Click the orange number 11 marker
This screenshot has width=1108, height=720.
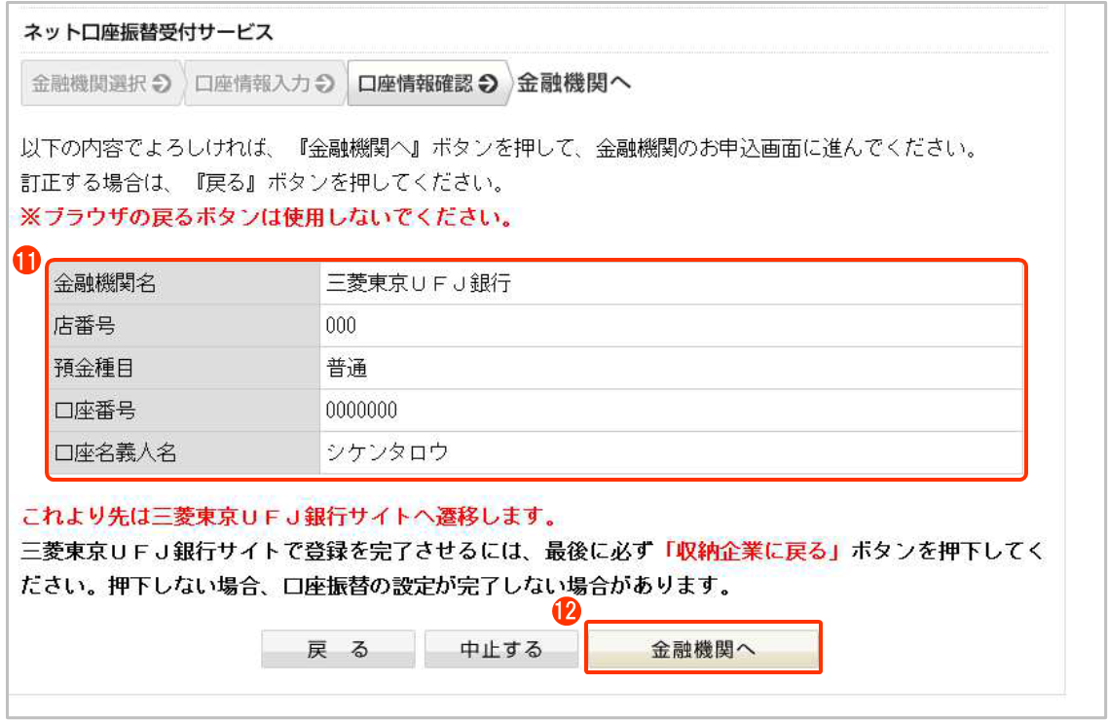25,260
